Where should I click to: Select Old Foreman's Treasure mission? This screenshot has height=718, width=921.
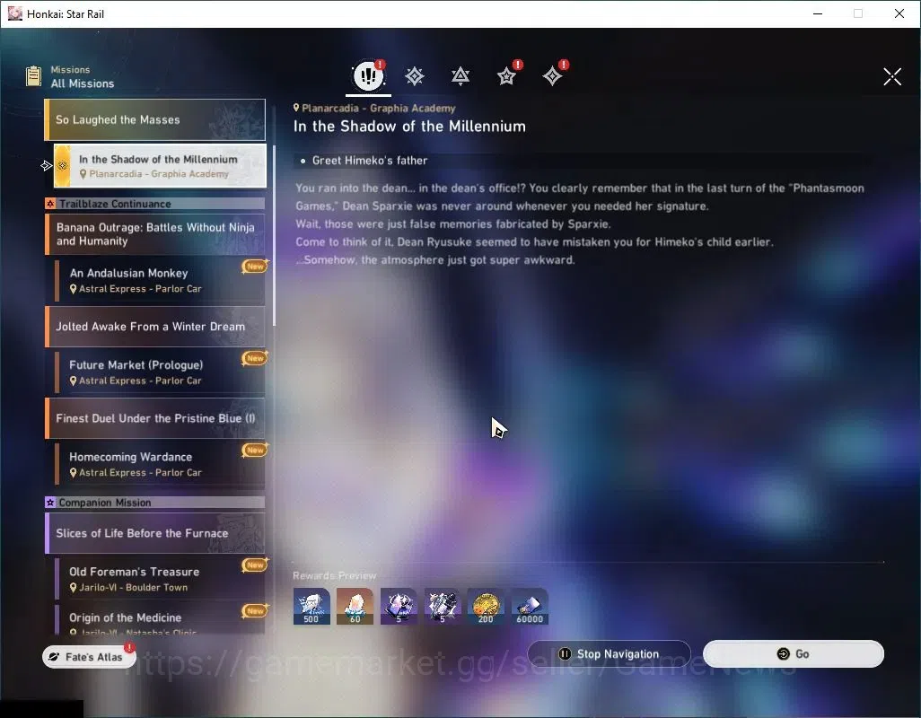point(160,579)
